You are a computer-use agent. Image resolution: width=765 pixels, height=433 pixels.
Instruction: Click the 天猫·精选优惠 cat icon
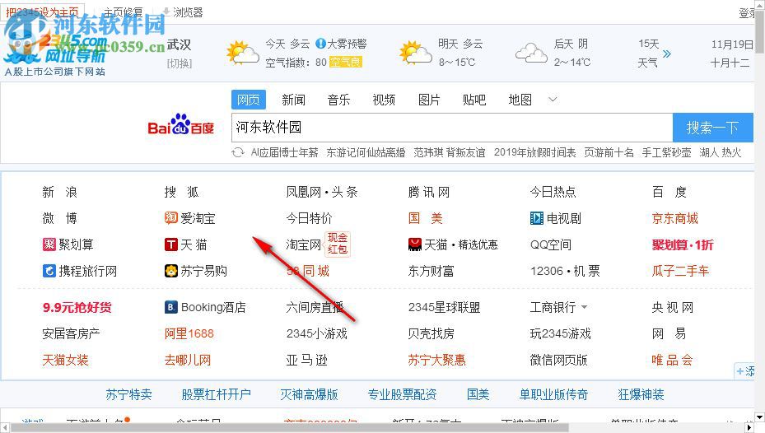click(415, 244)
